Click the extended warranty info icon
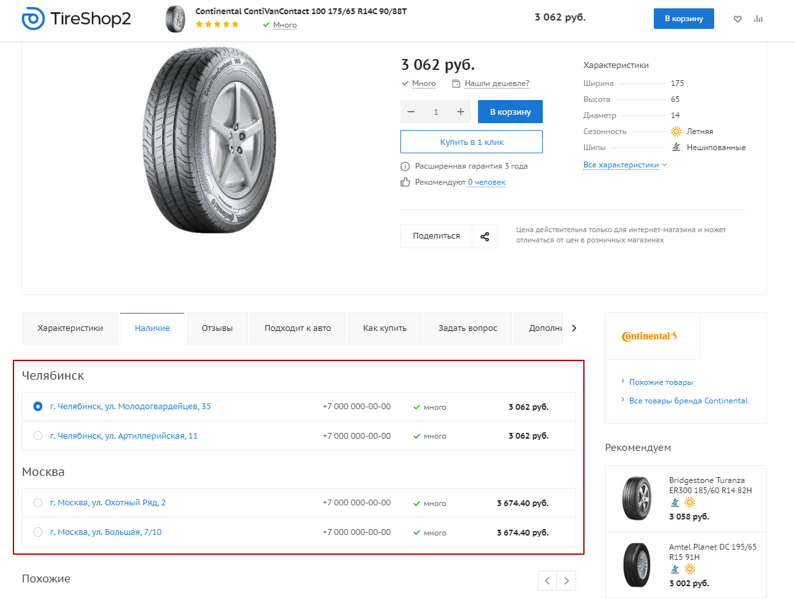The width and height of the screenshot is (795, 599). click(405, 166)
